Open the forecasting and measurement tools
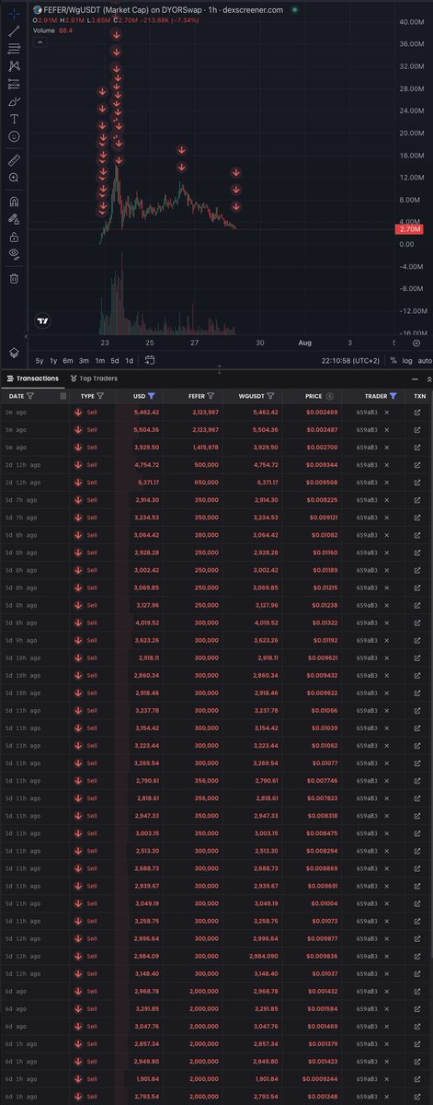The width and height of the screenshot is (433, 1105). click(x=14, y=84)
